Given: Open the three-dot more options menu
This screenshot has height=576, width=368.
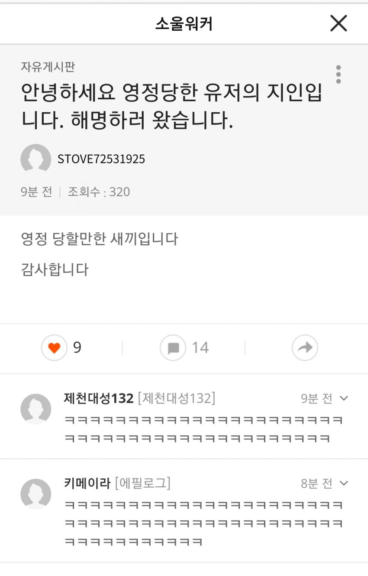Looking at the screenshot, I should [x=338, y=75].
